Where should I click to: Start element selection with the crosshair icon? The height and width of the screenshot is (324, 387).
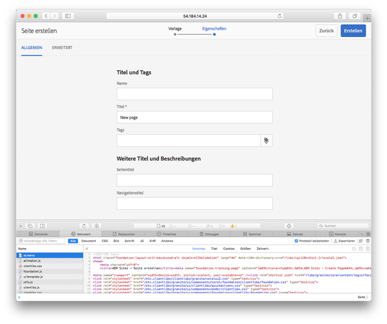(289, 226)
